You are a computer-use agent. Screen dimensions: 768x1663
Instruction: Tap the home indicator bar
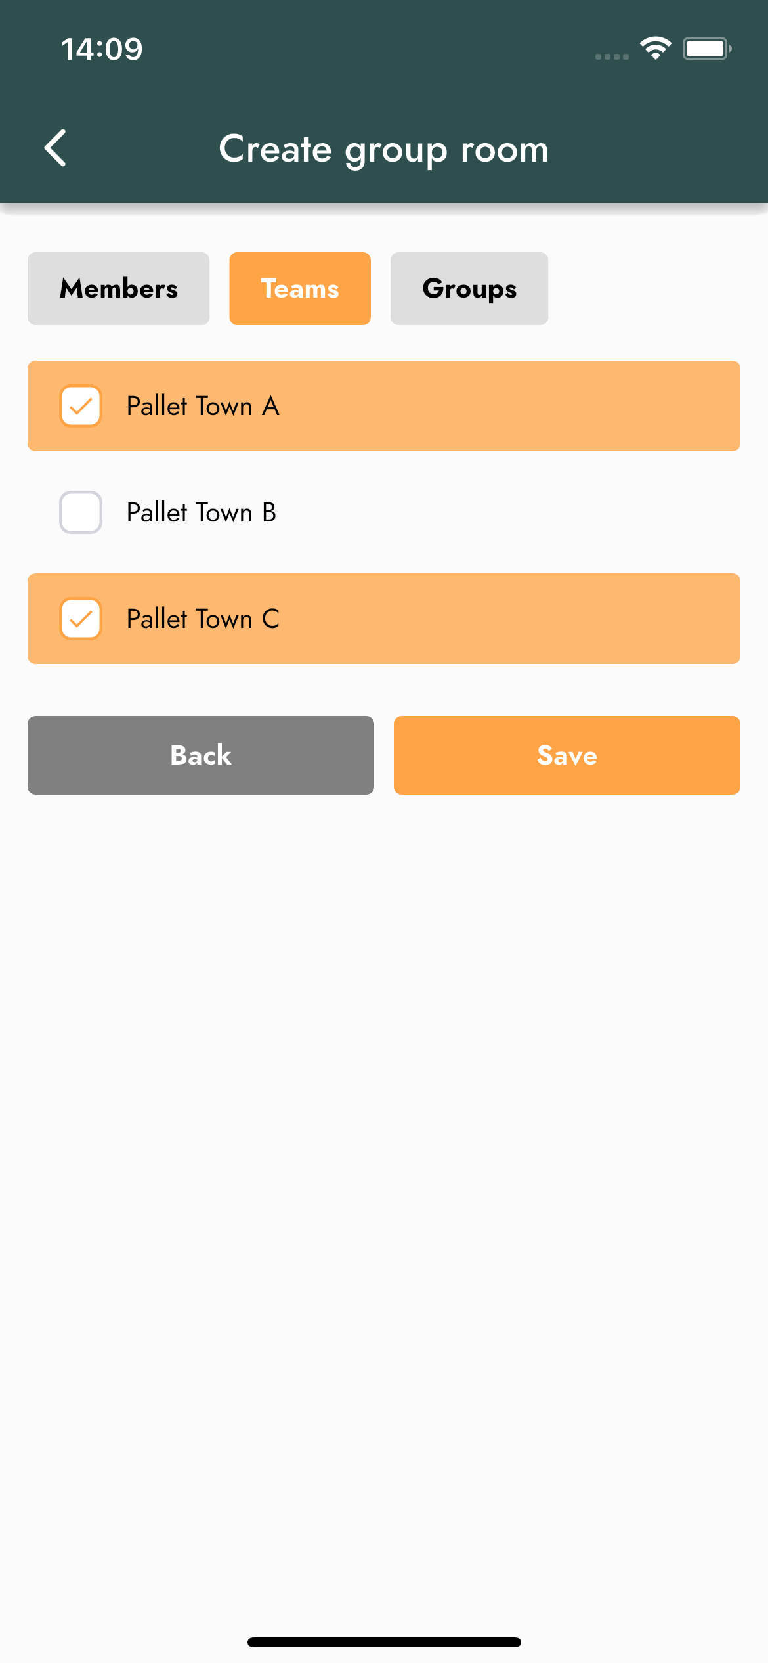click(384, 1642)
